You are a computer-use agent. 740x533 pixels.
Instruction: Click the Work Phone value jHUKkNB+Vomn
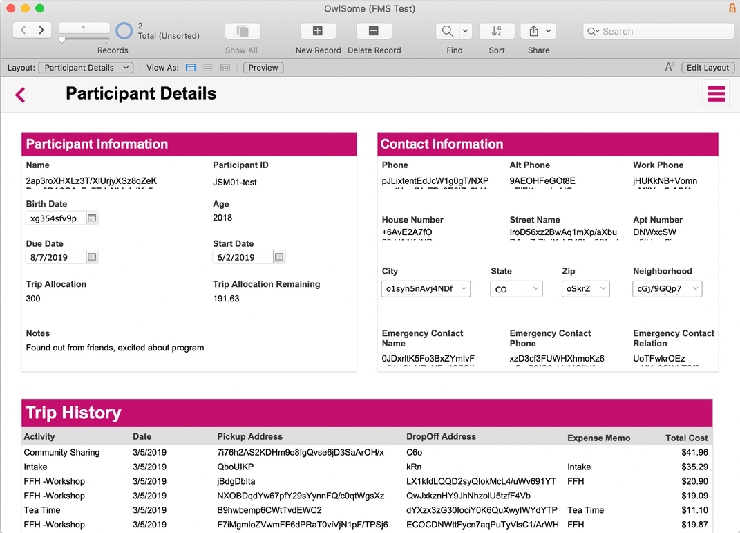click(665, 181)
